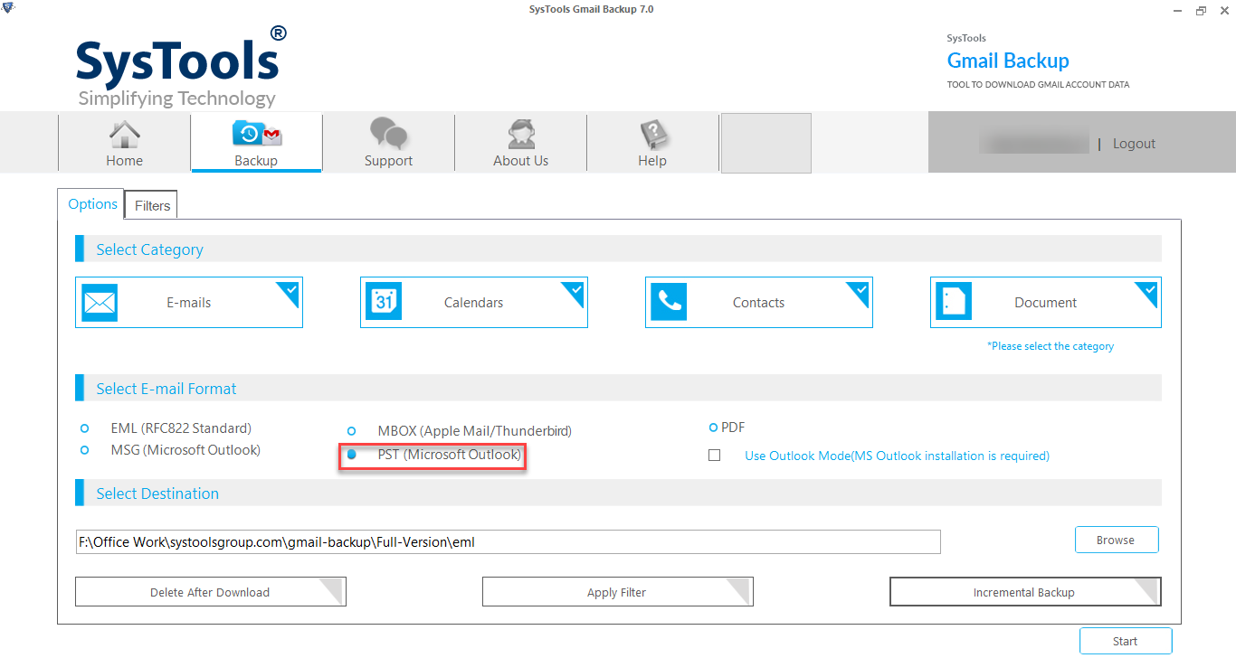Click the Use Outlook Mode label text

point(897,456)
